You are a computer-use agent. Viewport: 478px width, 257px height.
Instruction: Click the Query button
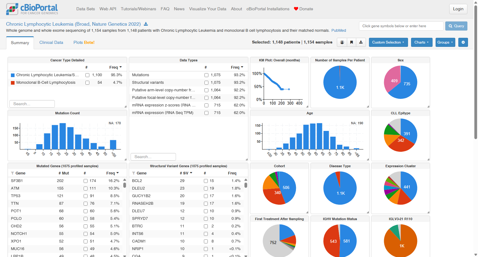pyautogui.click(x=456, y=26)
